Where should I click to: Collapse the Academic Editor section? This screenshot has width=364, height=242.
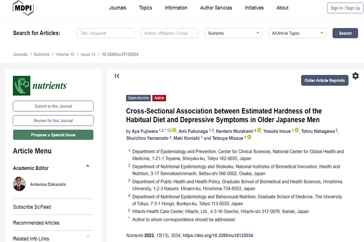(87, 166)
